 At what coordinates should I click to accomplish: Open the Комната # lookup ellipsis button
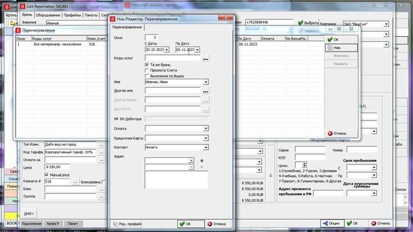(x=76, y=182)
